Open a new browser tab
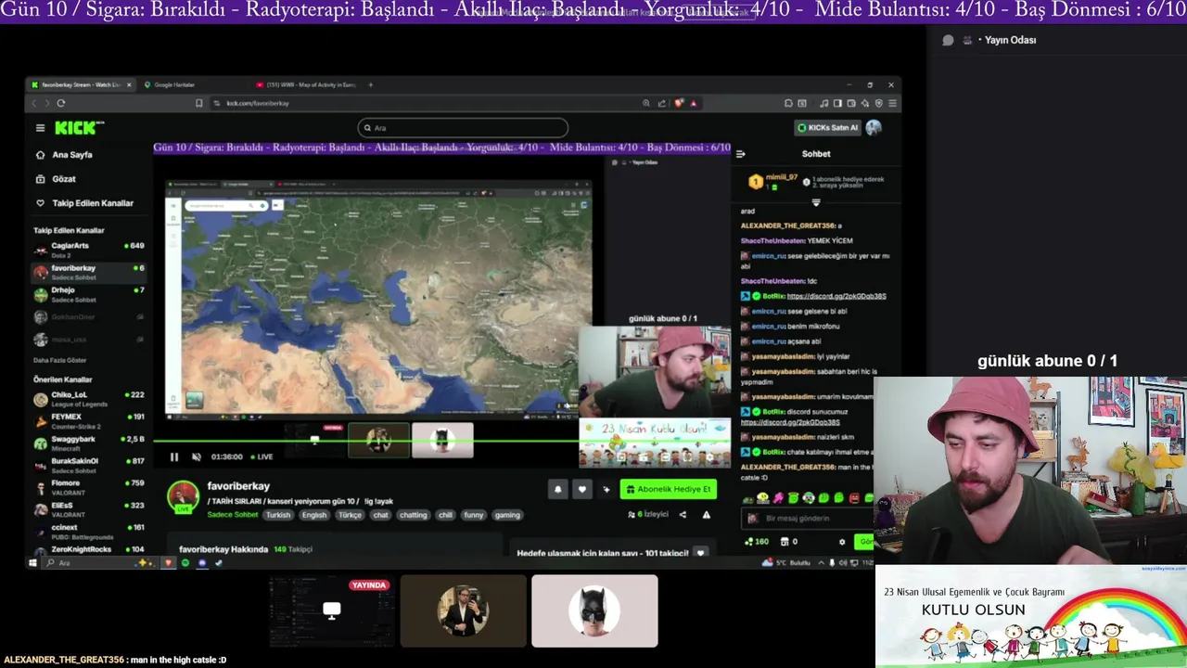Viewport: 1187px width, 668px height. 370,84
